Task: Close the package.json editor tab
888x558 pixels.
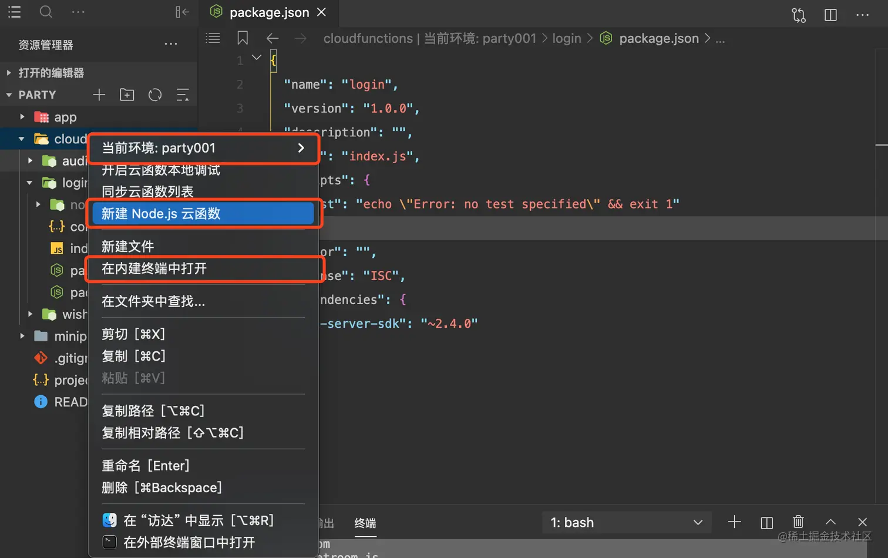Action: (322, 12)
